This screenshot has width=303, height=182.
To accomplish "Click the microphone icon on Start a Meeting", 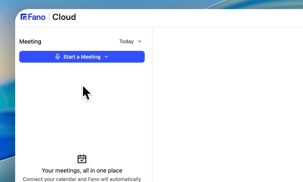I will [58, 57].
